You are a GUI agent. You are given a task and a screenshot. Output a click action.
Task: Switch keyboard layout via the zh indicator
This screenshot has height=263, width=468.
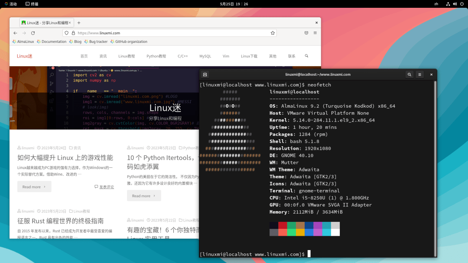pyautogui.click(x=437, y=4)
